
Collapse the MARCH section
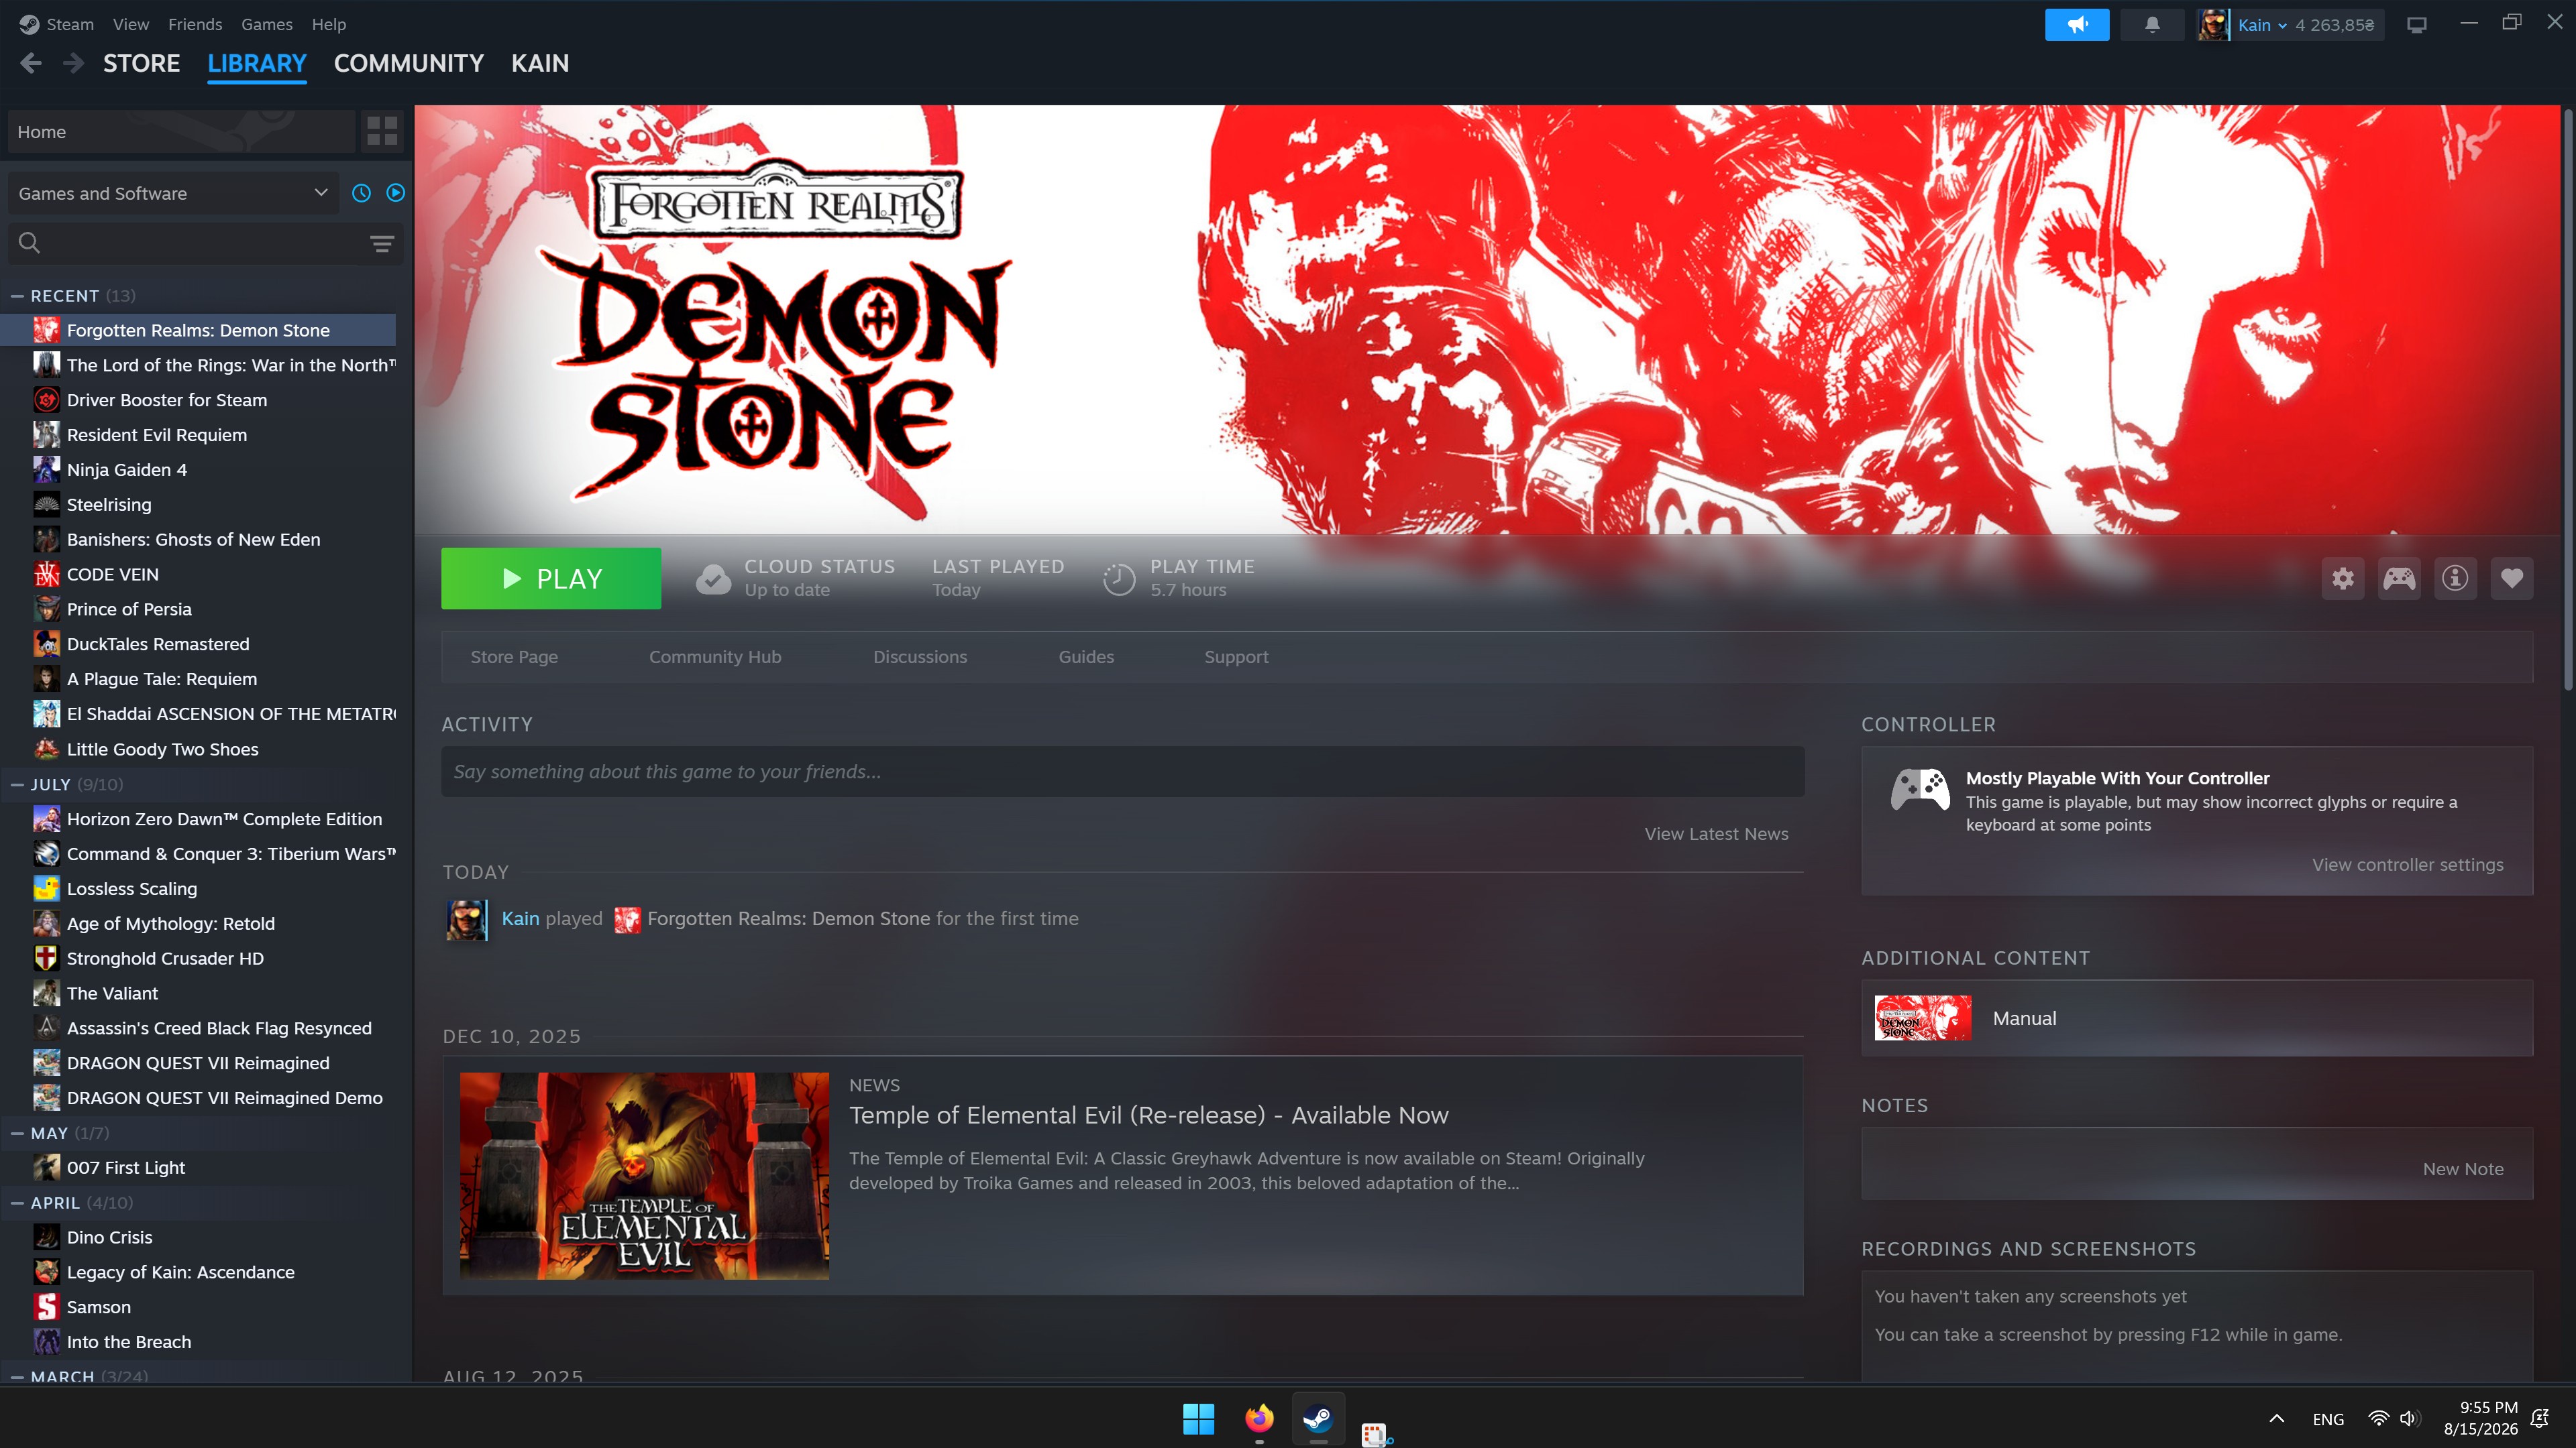[x=17, y=1376]
